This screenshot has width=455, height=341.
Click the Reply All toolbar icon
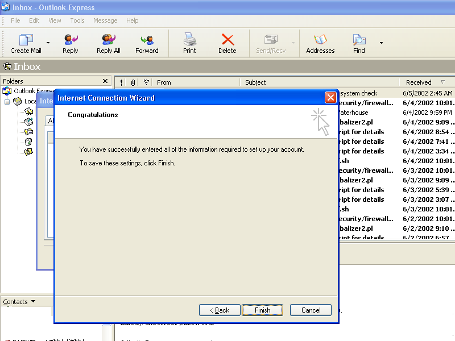[109, 40]
